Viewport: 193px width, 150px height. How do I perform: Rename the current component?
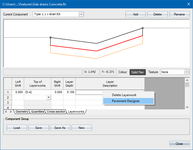[179, 14]
